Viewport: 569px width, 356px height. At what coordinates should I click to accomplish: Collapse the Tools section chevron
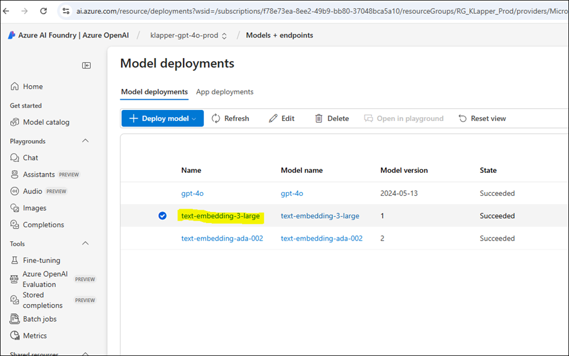point(85,244)
